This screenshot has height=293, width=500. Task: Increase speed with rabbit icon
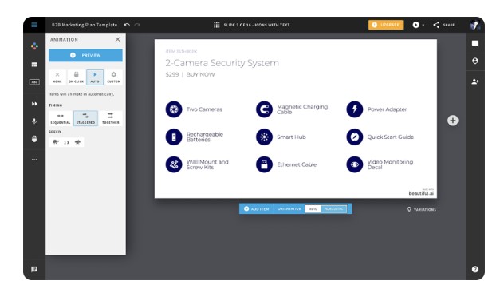pos(77,142)
